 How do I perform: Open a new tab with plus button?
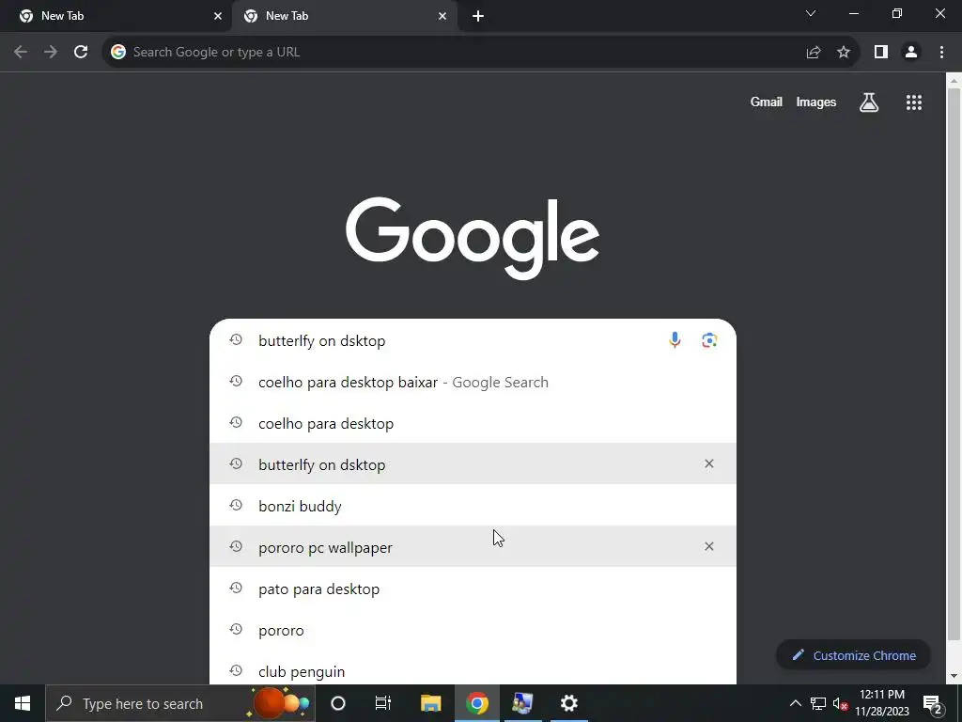click(x=478, y=16)
